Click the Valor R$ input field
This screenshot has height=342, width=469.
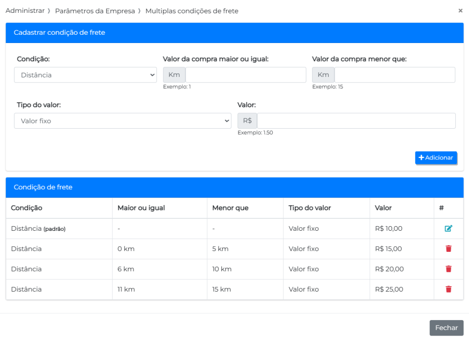coord(356,121)
